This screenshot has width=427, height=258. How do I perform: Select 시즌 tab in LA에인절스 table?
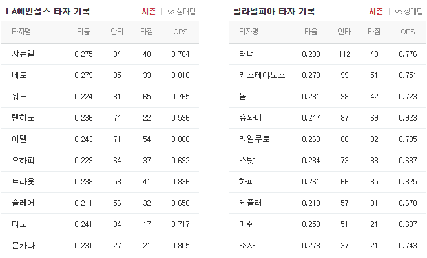point(149,12)
